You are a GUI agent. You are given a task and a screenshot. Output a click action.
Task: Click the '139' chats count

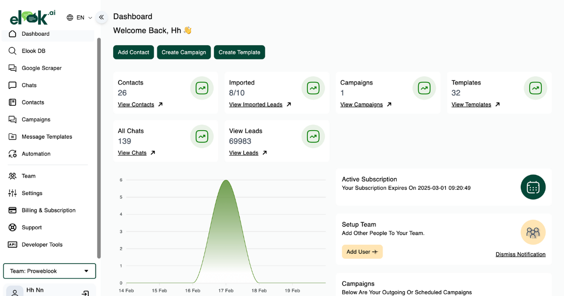[125, 141]
